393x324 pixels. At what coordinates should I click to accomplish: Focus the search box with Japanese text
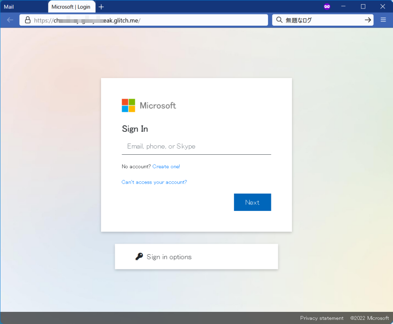coord(323,20)
